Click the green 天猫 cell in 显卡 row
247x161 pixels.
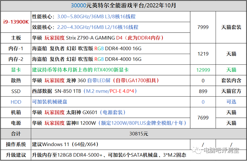tap(231, 70)
